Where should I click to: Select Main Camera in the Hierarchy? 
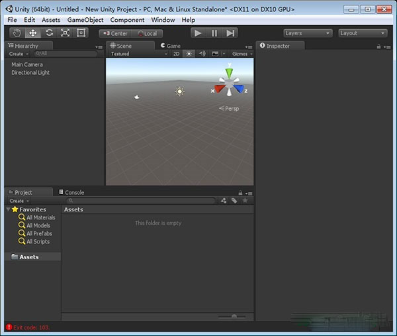coord(27,64)
